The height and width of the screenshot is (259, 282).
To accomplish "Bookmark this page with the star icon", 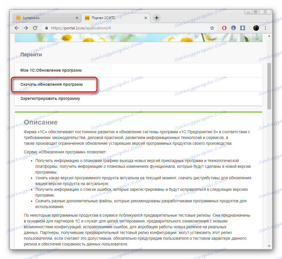I will [212, 28].
